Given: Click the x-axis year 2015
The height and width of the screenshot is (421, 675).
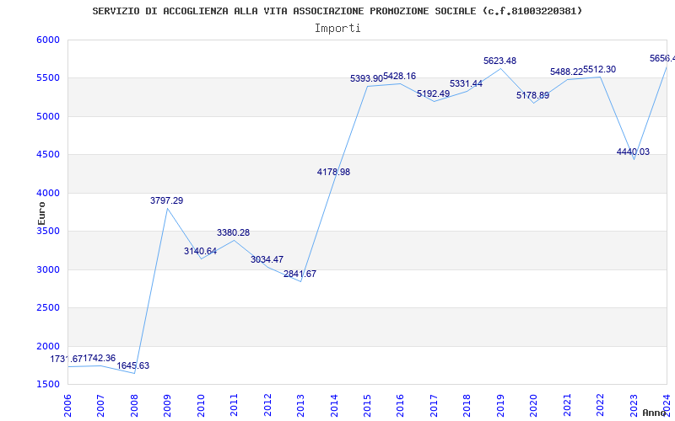Looking at the screenshot, I should [367, 406].
